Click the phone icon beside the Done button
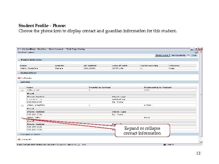This screenshot has height=164, width=219. [x=188, y=55]
